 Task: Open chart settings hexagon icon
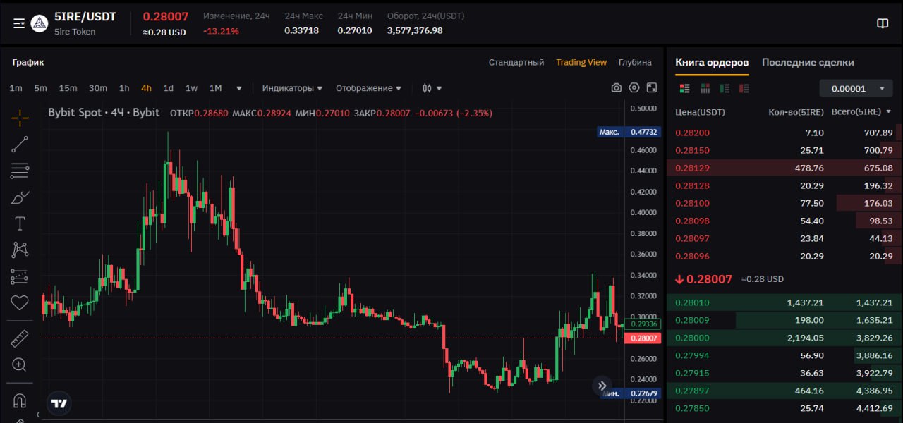pyautogui.click(x=634, y=88)
